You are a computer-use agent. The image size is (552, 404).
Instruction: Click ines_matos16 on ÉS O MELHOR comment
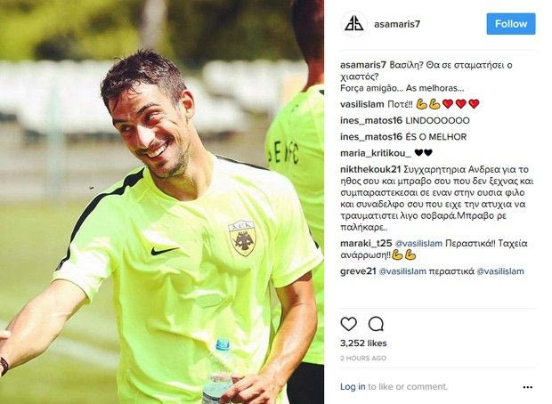click(371, 136)
